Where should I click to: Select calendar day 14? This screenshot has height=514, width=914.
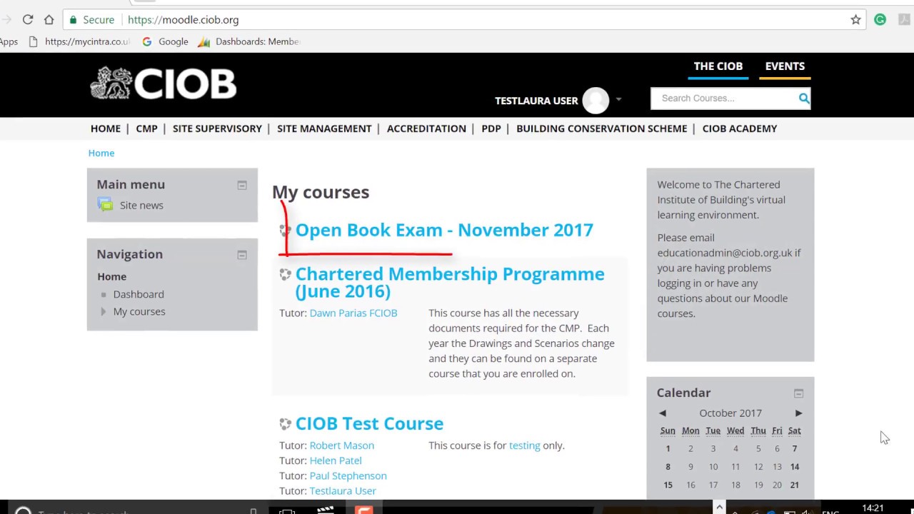coord(795,467)
